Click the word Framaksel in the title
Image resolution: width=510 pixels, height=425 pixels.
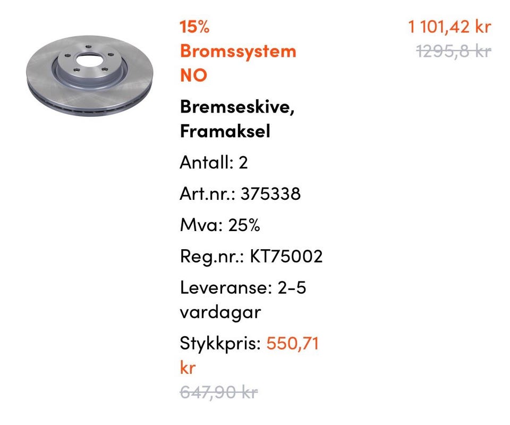tap(225, 131)
